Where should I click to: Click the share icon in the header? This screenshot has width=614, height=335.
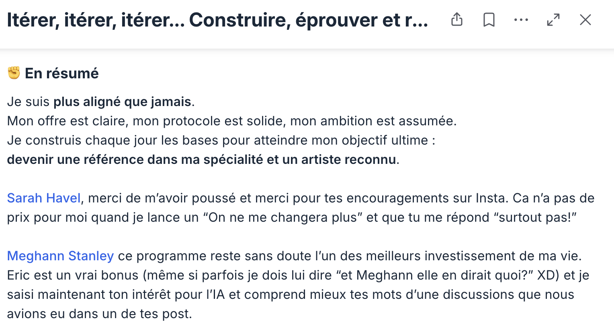tap(457, 19)
